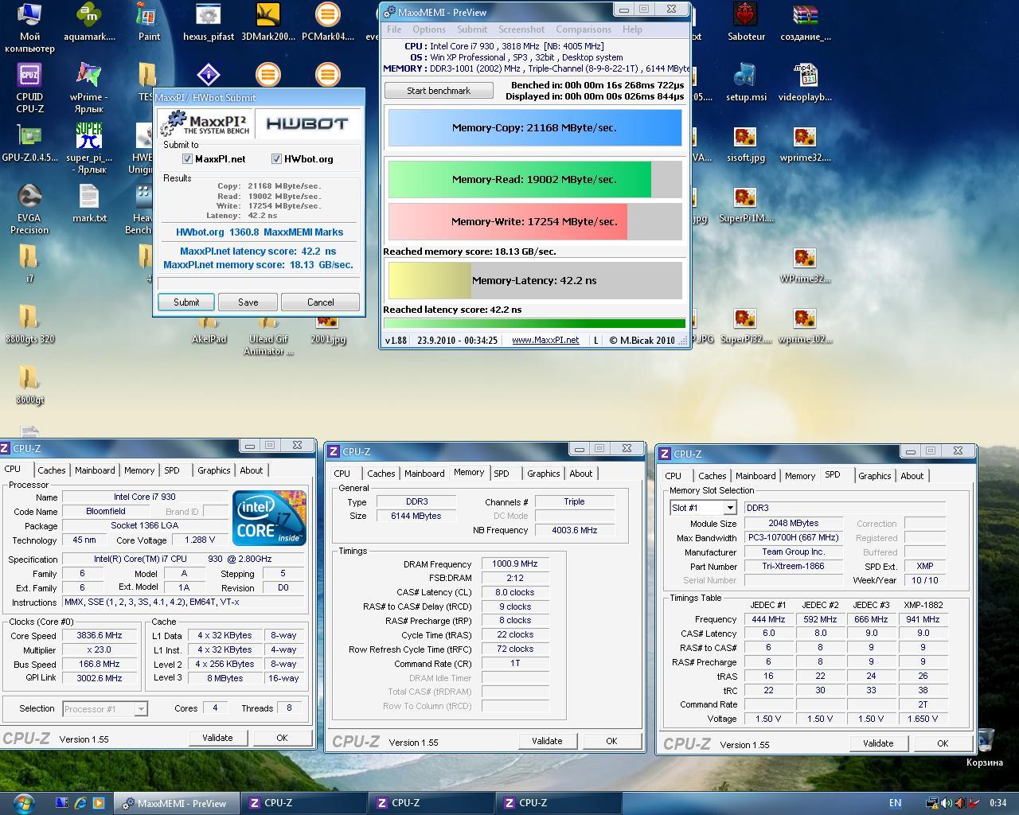Click Validate in CPU-Z CPU window
The height and width of the screenshot is (815, 1019).
click(217, 738)
